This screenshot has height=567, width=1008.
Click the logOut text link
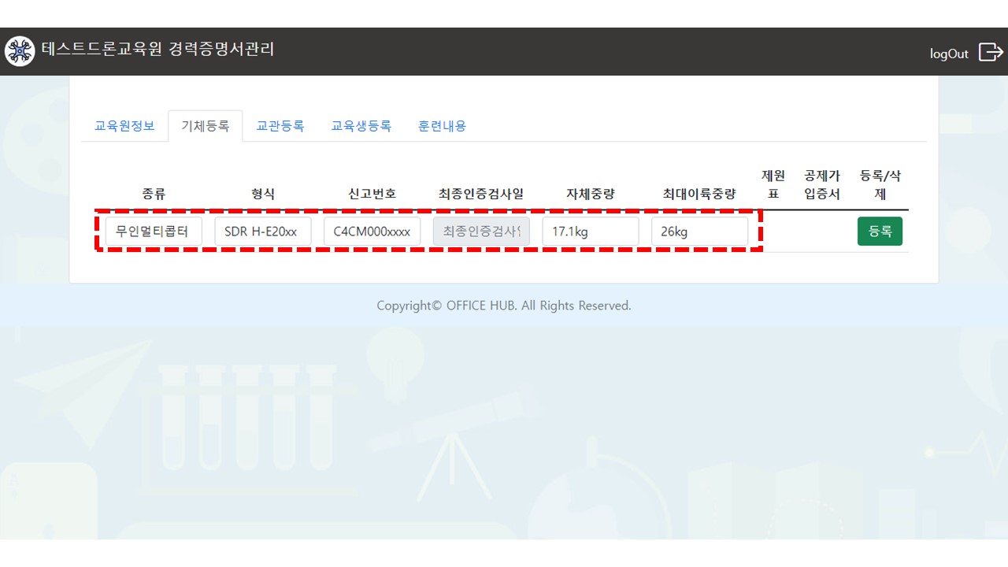coord(949,54)
